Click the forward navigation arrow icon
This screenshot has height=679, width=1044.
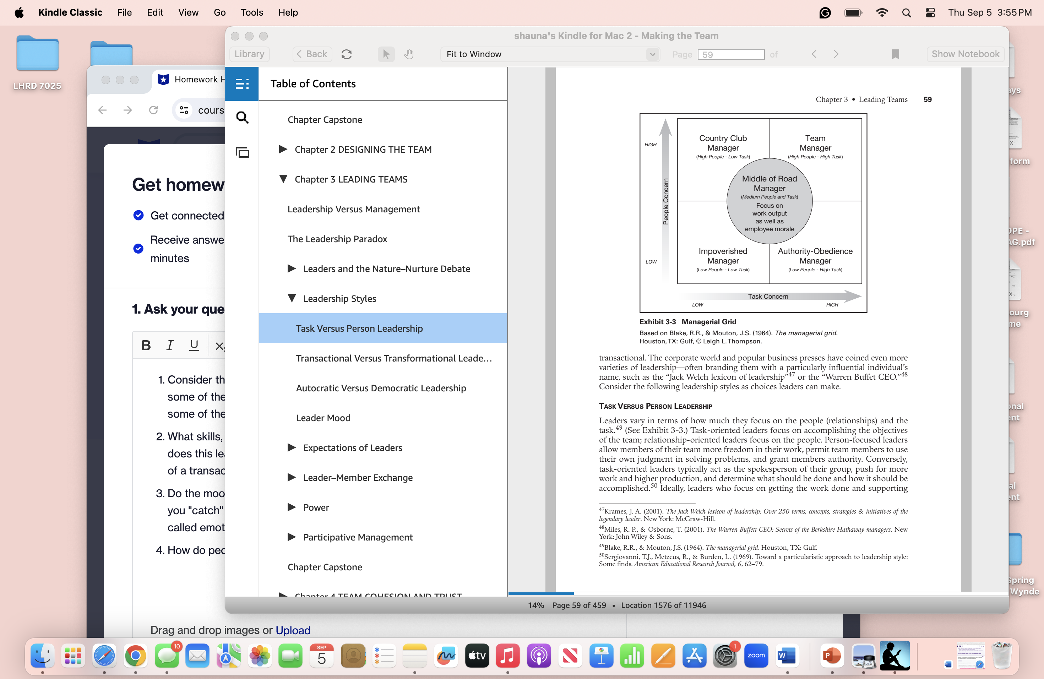coord(836,53)
